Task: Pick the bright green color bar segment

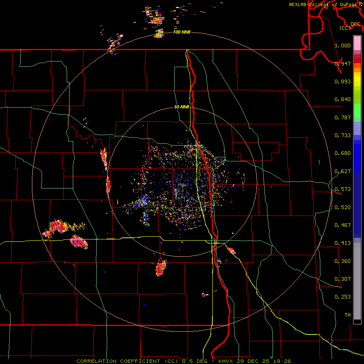Action: pyautogui.click(x=357, y=110)
